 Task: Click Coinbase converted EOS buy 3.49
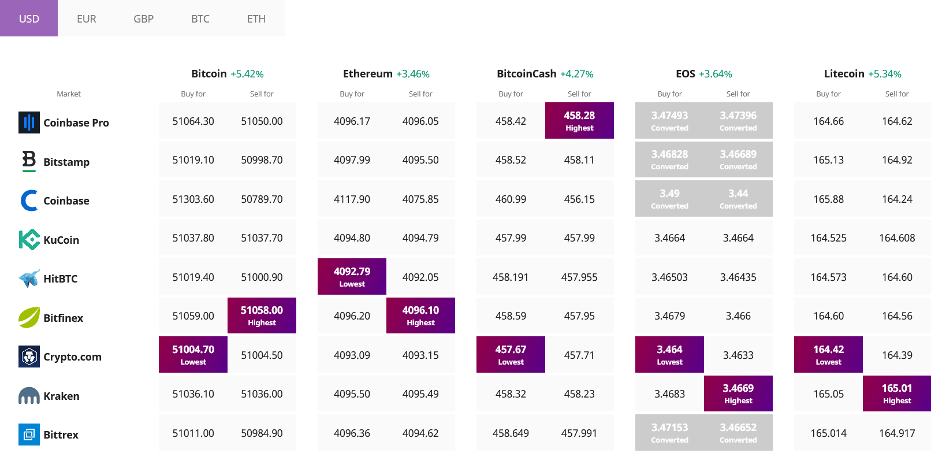[x=669, y=199]
